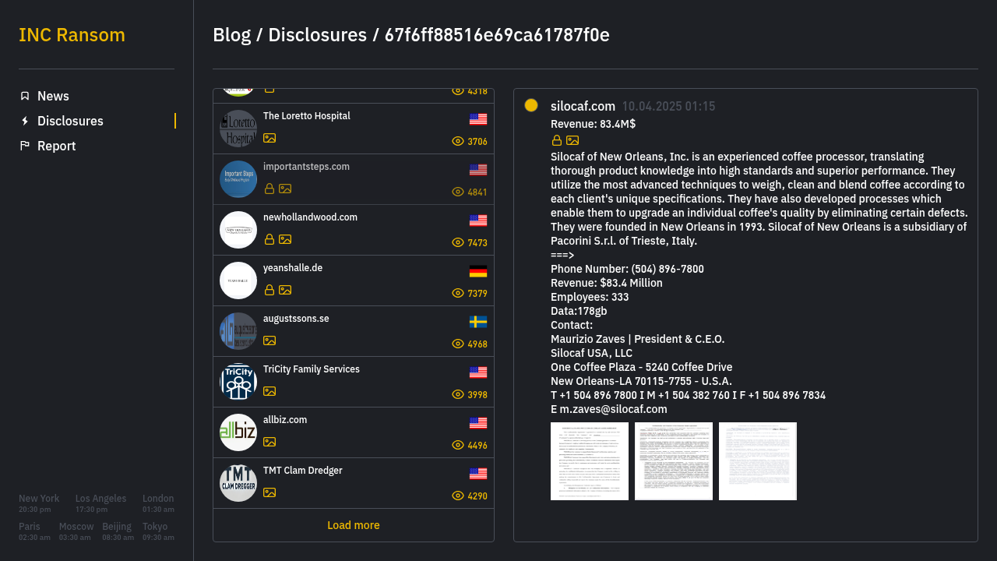
Task: Click the Disclosures lightning bolt icon
Action: [25, 121]
